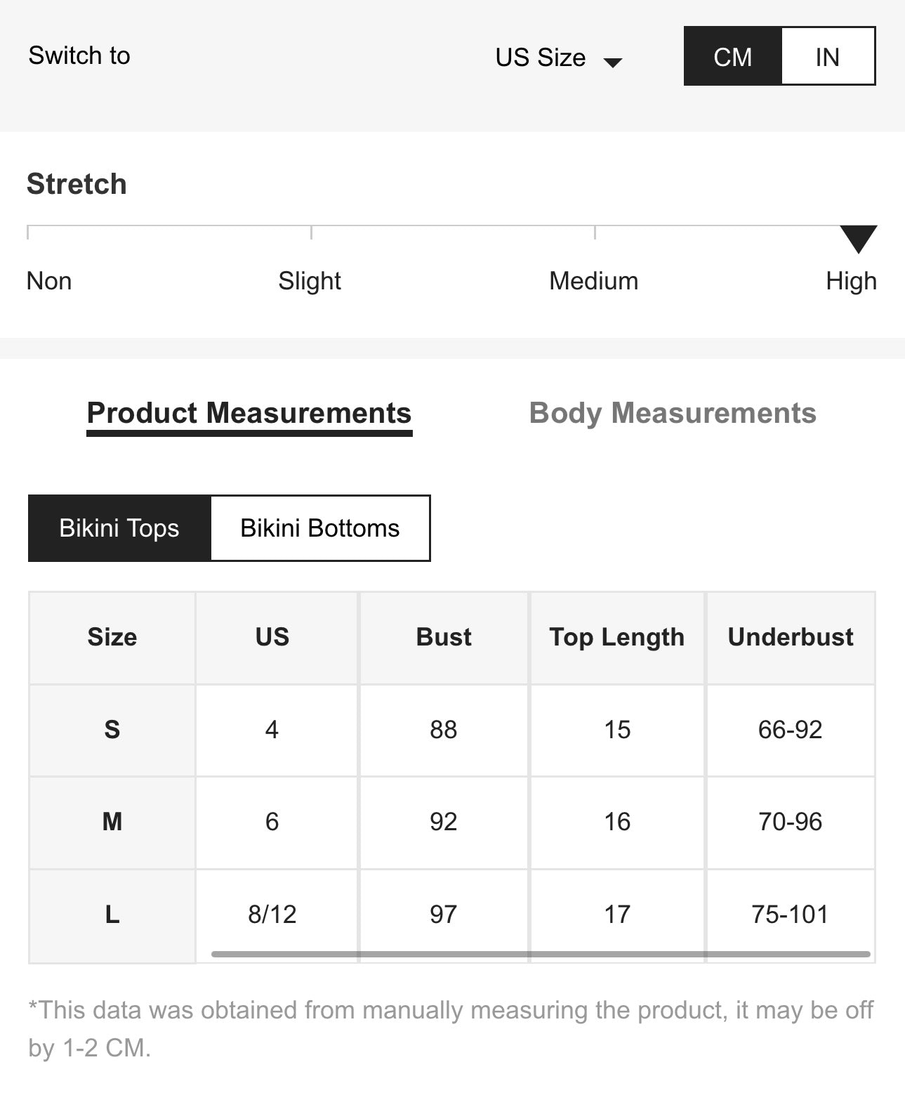Open the Body Measurements tab
The image size is (905, 1107).
[x=673, y=413]
